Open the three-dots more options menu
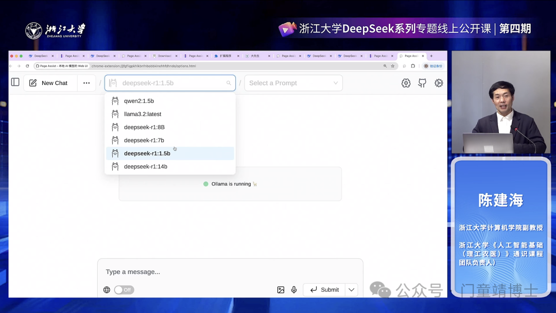The height and width of the screenshot is (313, 556). click(86, 83)
